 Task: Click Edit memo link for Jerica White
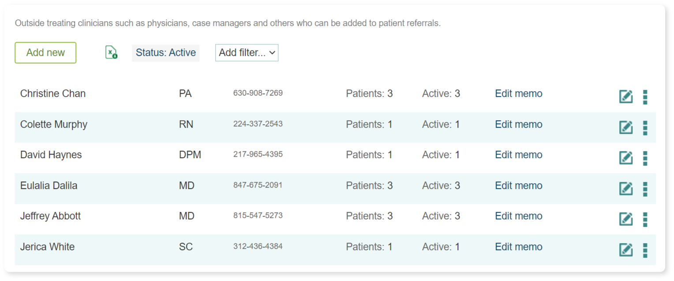tap(518, 247)
